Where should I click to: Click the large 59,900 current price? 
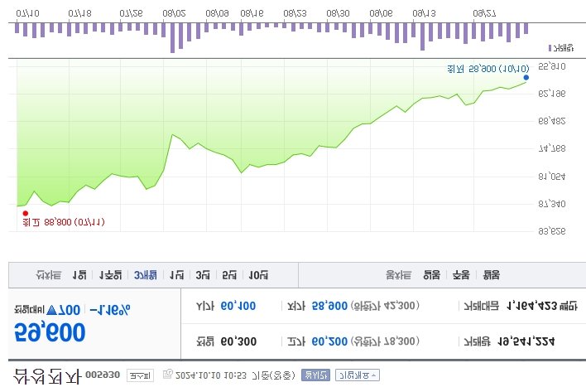click(x=50, y=332)
